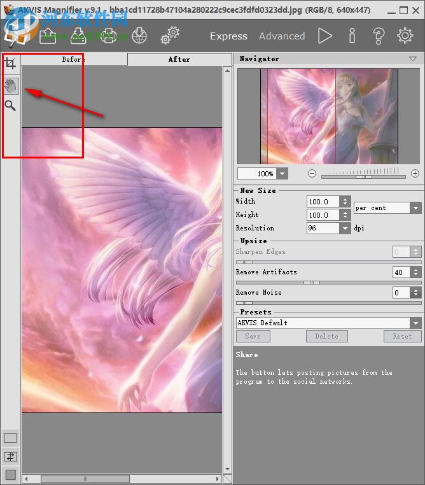Save the image using the toolbar icon
The image size is (425, 485).
tap(78, 36)
